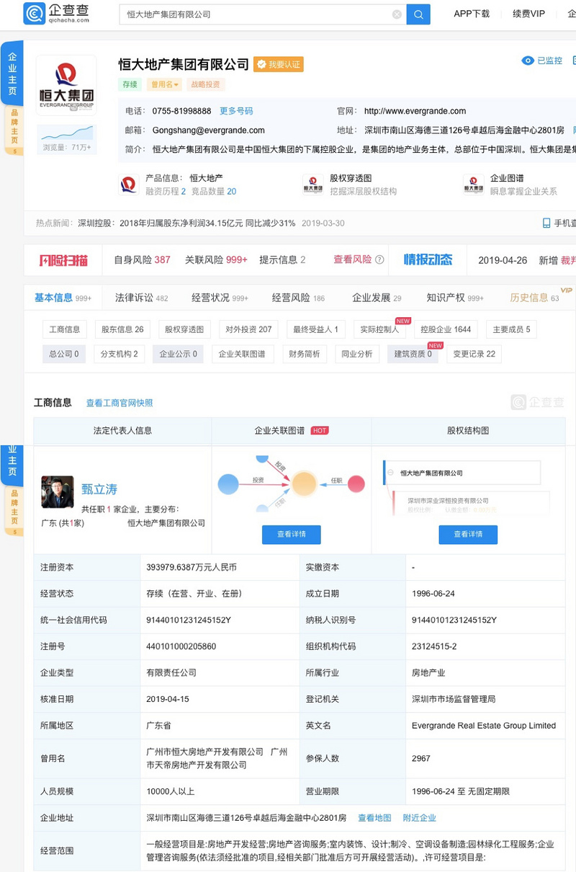Click the red node in the relation graph

point(356,484)
